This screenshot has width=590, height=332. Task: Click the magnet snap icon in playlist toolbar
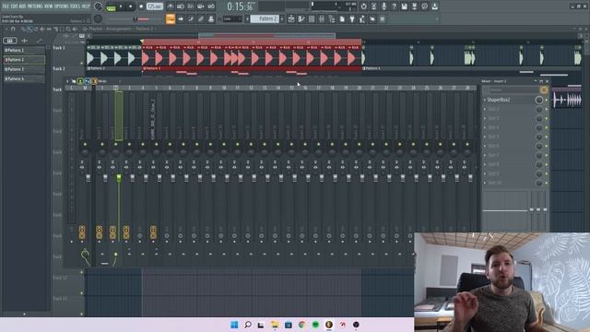click(13, 29)
